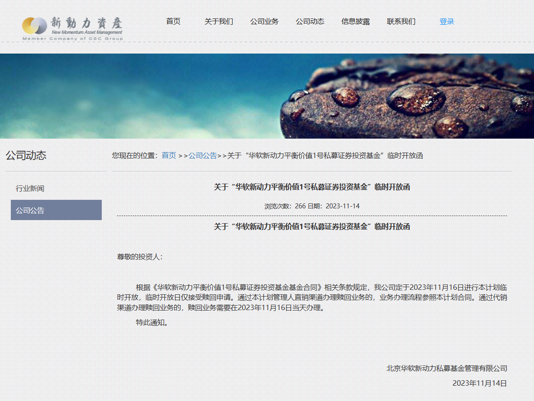This screenshot has height=401, width=534.
Task: Click the 2023-11-14 publish date text
Action: pyautogui.click(x=342, y=206)
